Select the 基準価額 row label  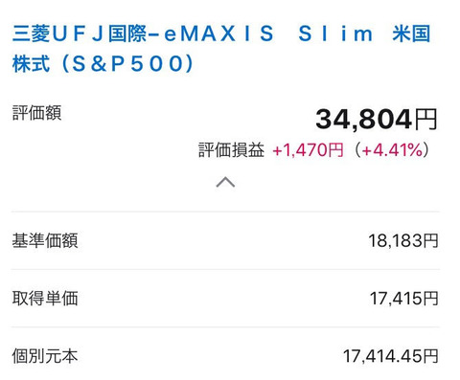click(x=45, y=240)
